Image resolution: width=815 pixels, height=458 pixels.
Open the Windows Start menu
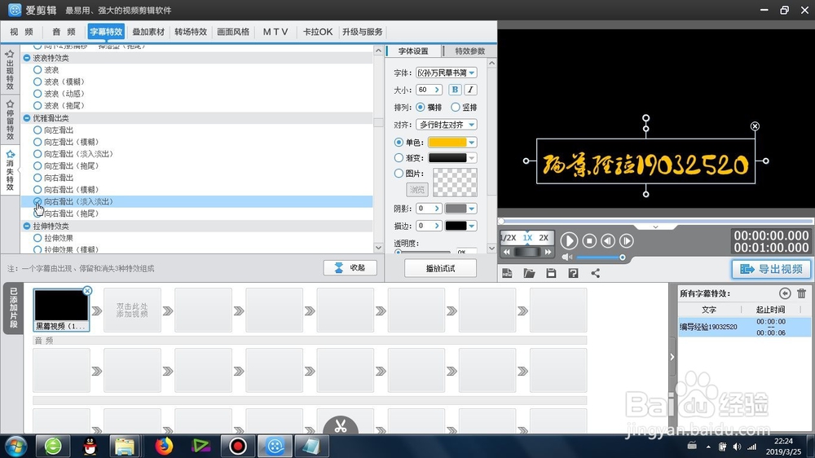15,446
